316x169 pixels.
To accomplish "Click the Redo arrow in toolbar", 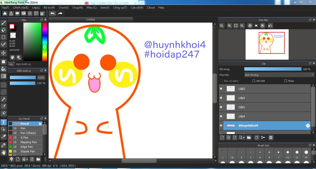I will tap(60, 14).
